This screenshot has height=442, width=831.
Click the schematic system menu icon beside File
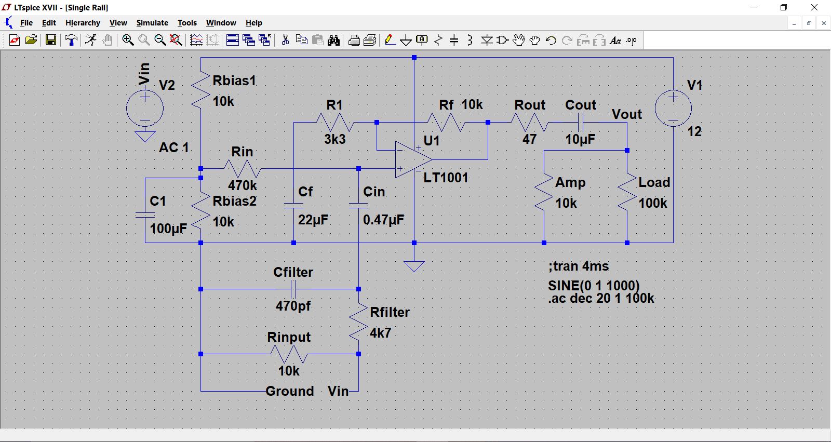8,23
